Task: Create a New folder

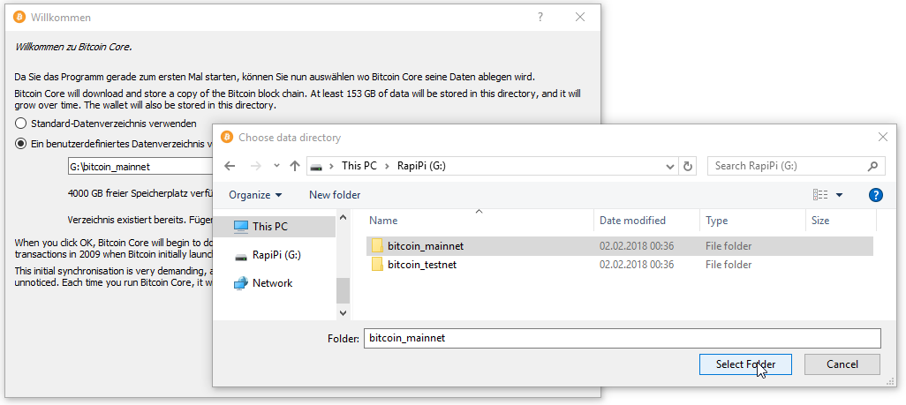Action: tap(335, 195)
